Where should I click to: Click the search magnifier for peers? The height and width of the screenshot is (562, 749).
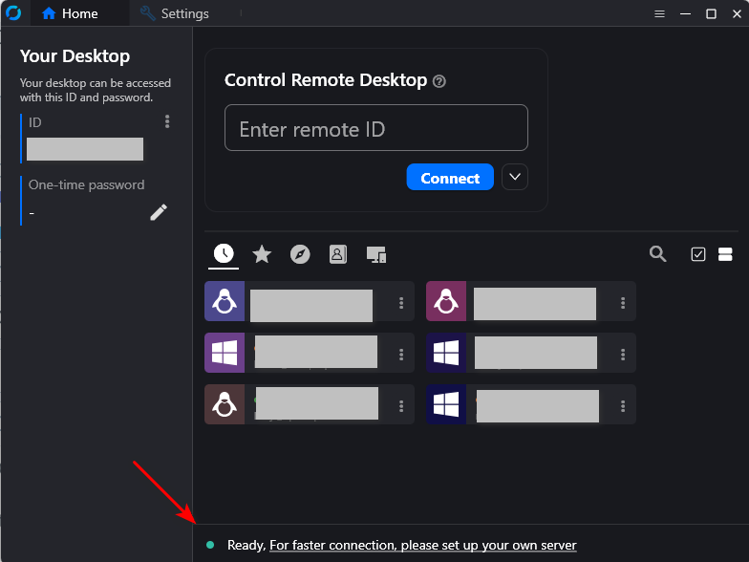pyautogui.click(x=657, y=253)
